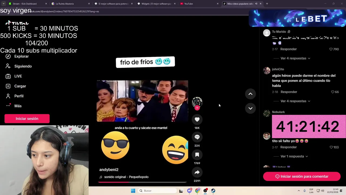
Task: Open sonido original - Pequeñopolo sound link
Action: click(126, 177)
